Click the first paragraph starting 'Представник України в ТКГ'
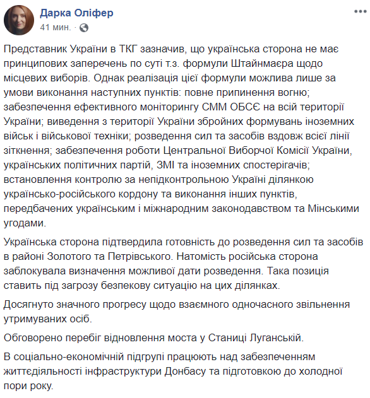370x398 pixels. (181, 136)
